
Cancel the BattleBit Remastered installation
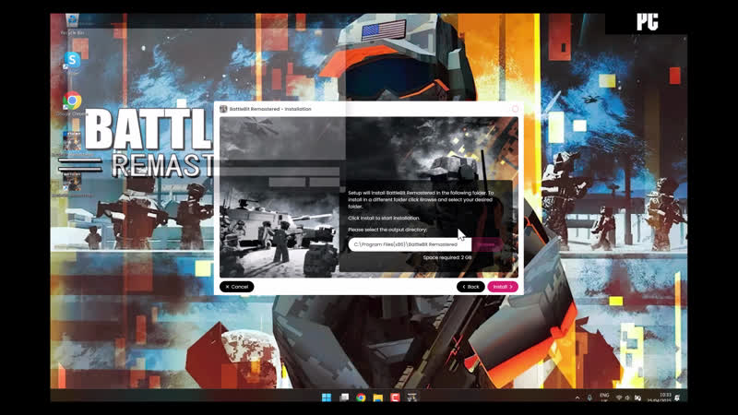237,287
